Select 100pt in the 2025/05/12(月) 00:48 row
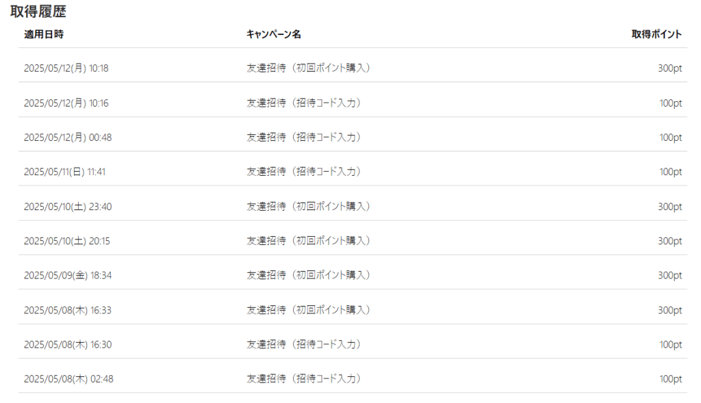Image resolution: width=701 pixels, height=403 pixels. tap(671, 137)
